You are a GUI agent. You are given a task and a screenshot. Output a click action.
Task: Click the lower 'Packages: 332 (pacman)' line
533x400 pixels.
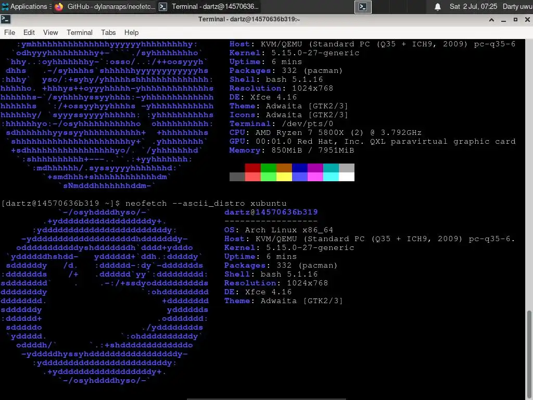click(281, 265)
